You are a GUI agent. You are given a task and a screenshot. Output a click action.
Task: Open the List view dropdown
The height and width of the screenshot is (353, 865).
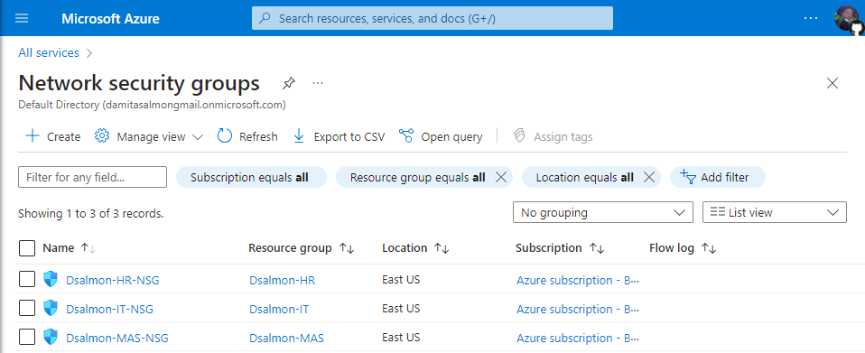775,212
